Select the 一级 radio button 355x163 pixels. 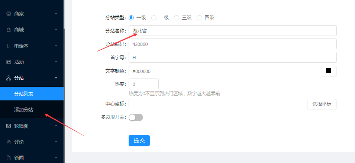coord(131,18)
